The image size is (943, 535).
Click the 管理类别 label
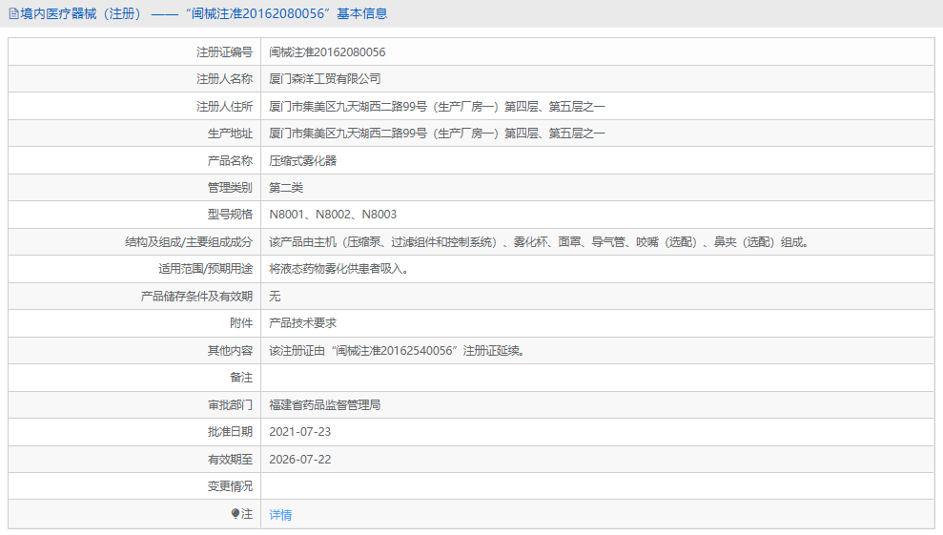tap(231, 188)
